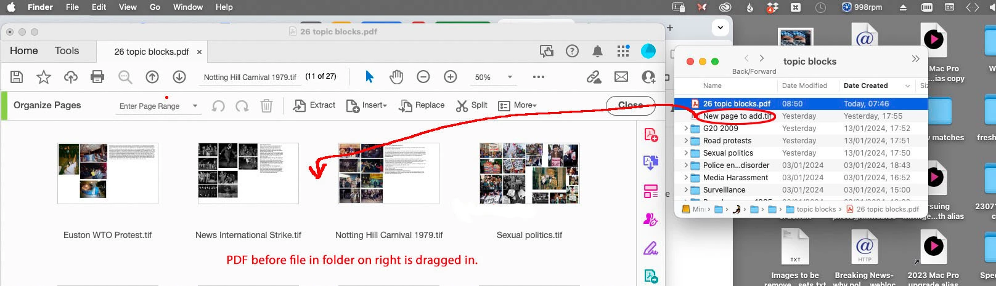Choose the arrow Selection tool
Screen dimensions: 996x286
(369, 77)
